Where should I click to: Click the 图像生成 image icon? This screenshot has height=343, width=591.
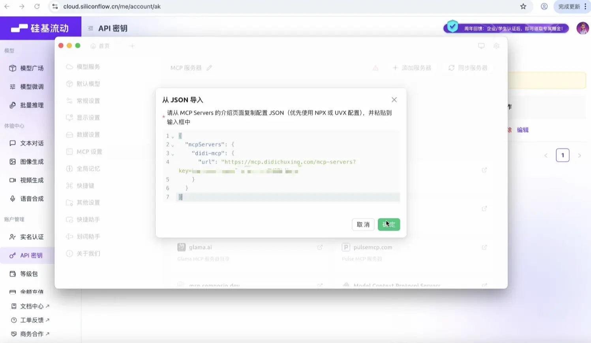(x=13, y=162)
